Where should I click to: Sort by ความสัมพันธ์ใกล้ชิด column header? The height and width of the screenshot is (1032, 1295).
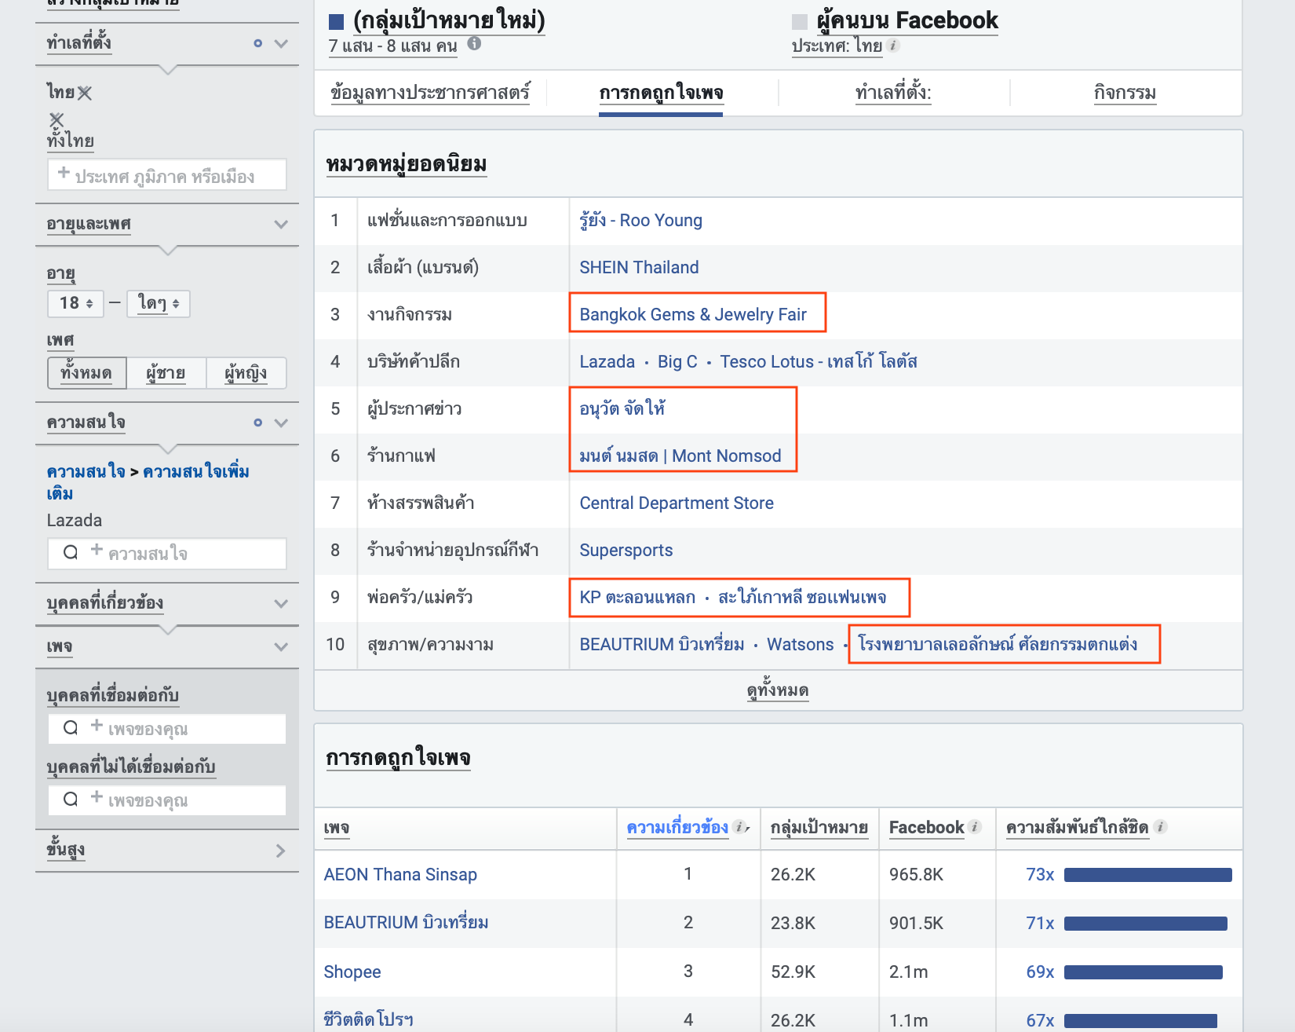(1077, 828)
